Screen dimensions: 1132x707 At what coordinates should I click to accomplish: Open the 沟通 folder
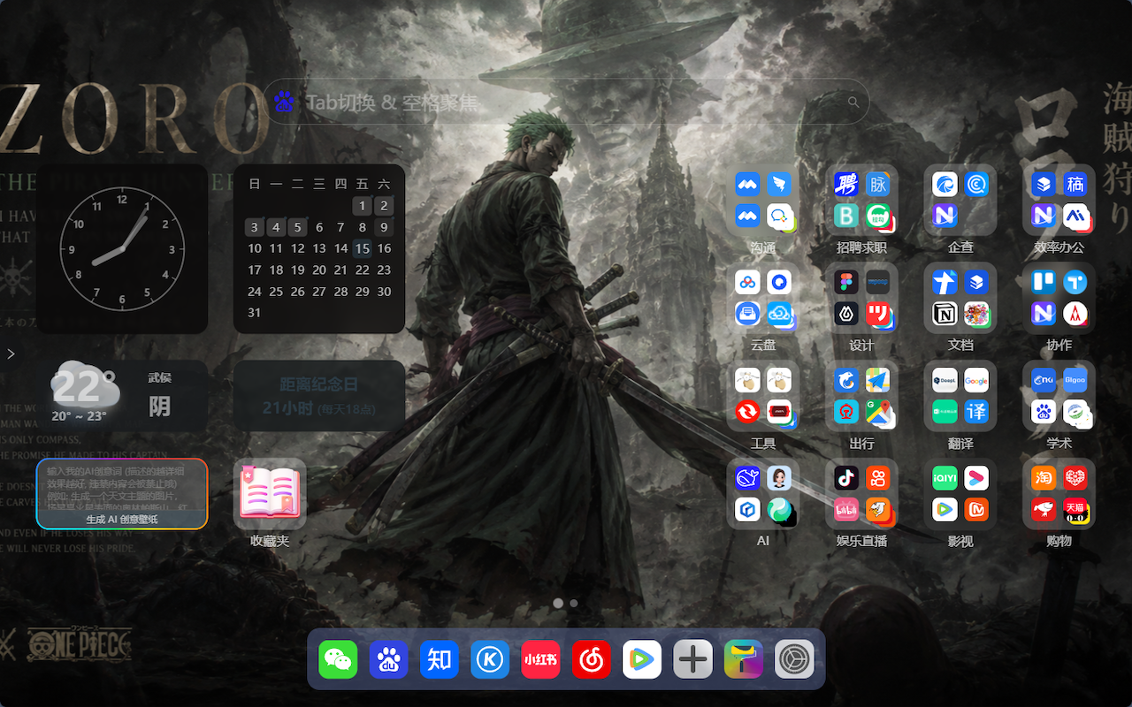tap(763, 200)
